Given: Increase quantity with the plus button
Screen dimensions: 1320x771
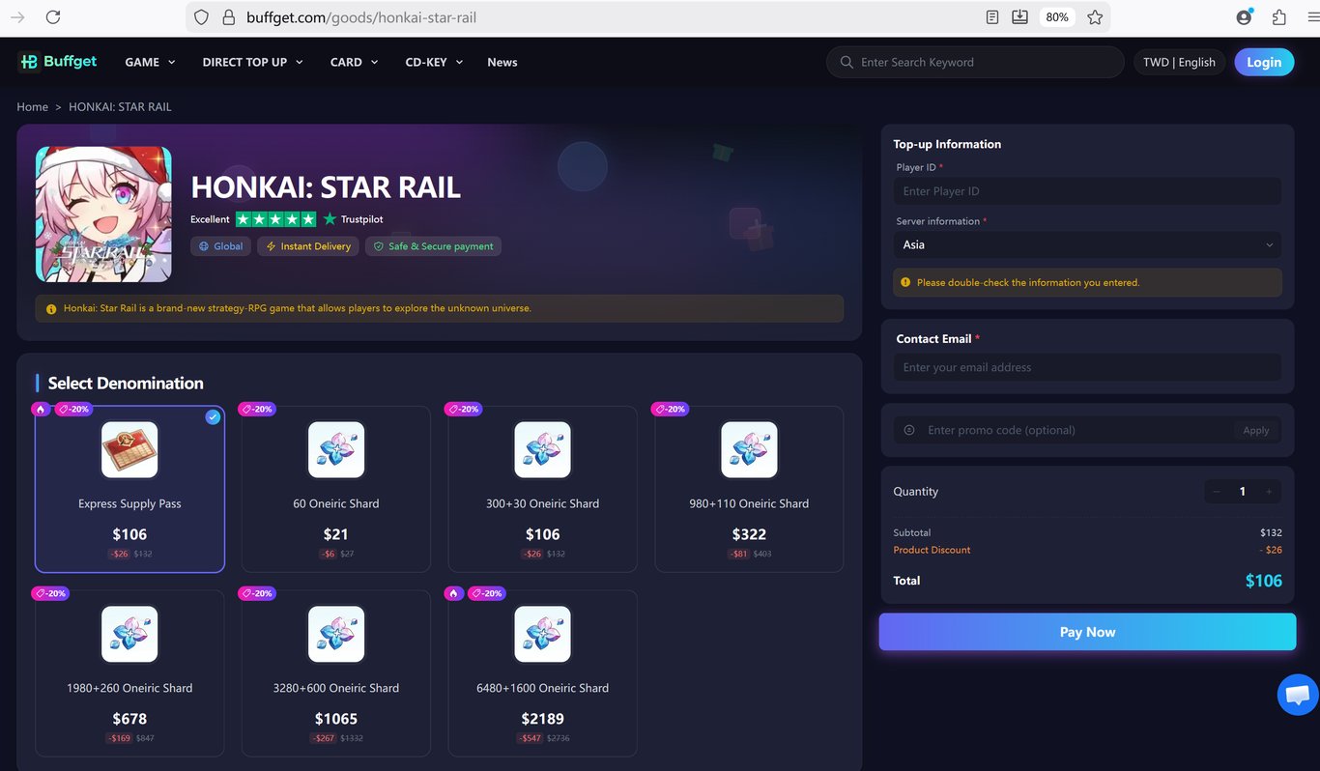Looking at the screenshot, I should tap(1269, 492).
